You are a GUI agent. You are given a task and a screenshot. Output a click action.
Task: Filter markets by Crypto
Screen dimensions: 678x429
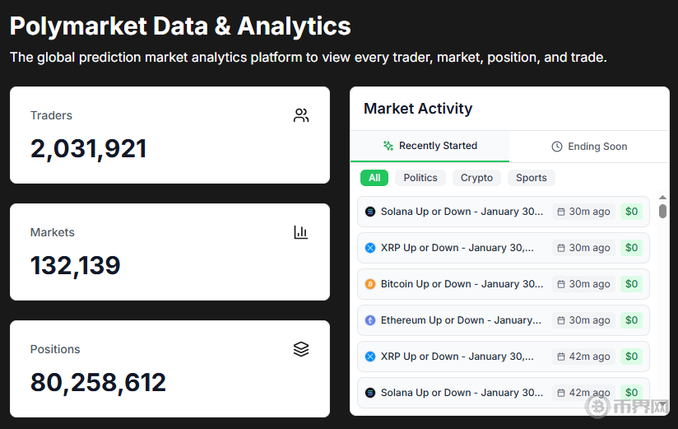(476, 178)
